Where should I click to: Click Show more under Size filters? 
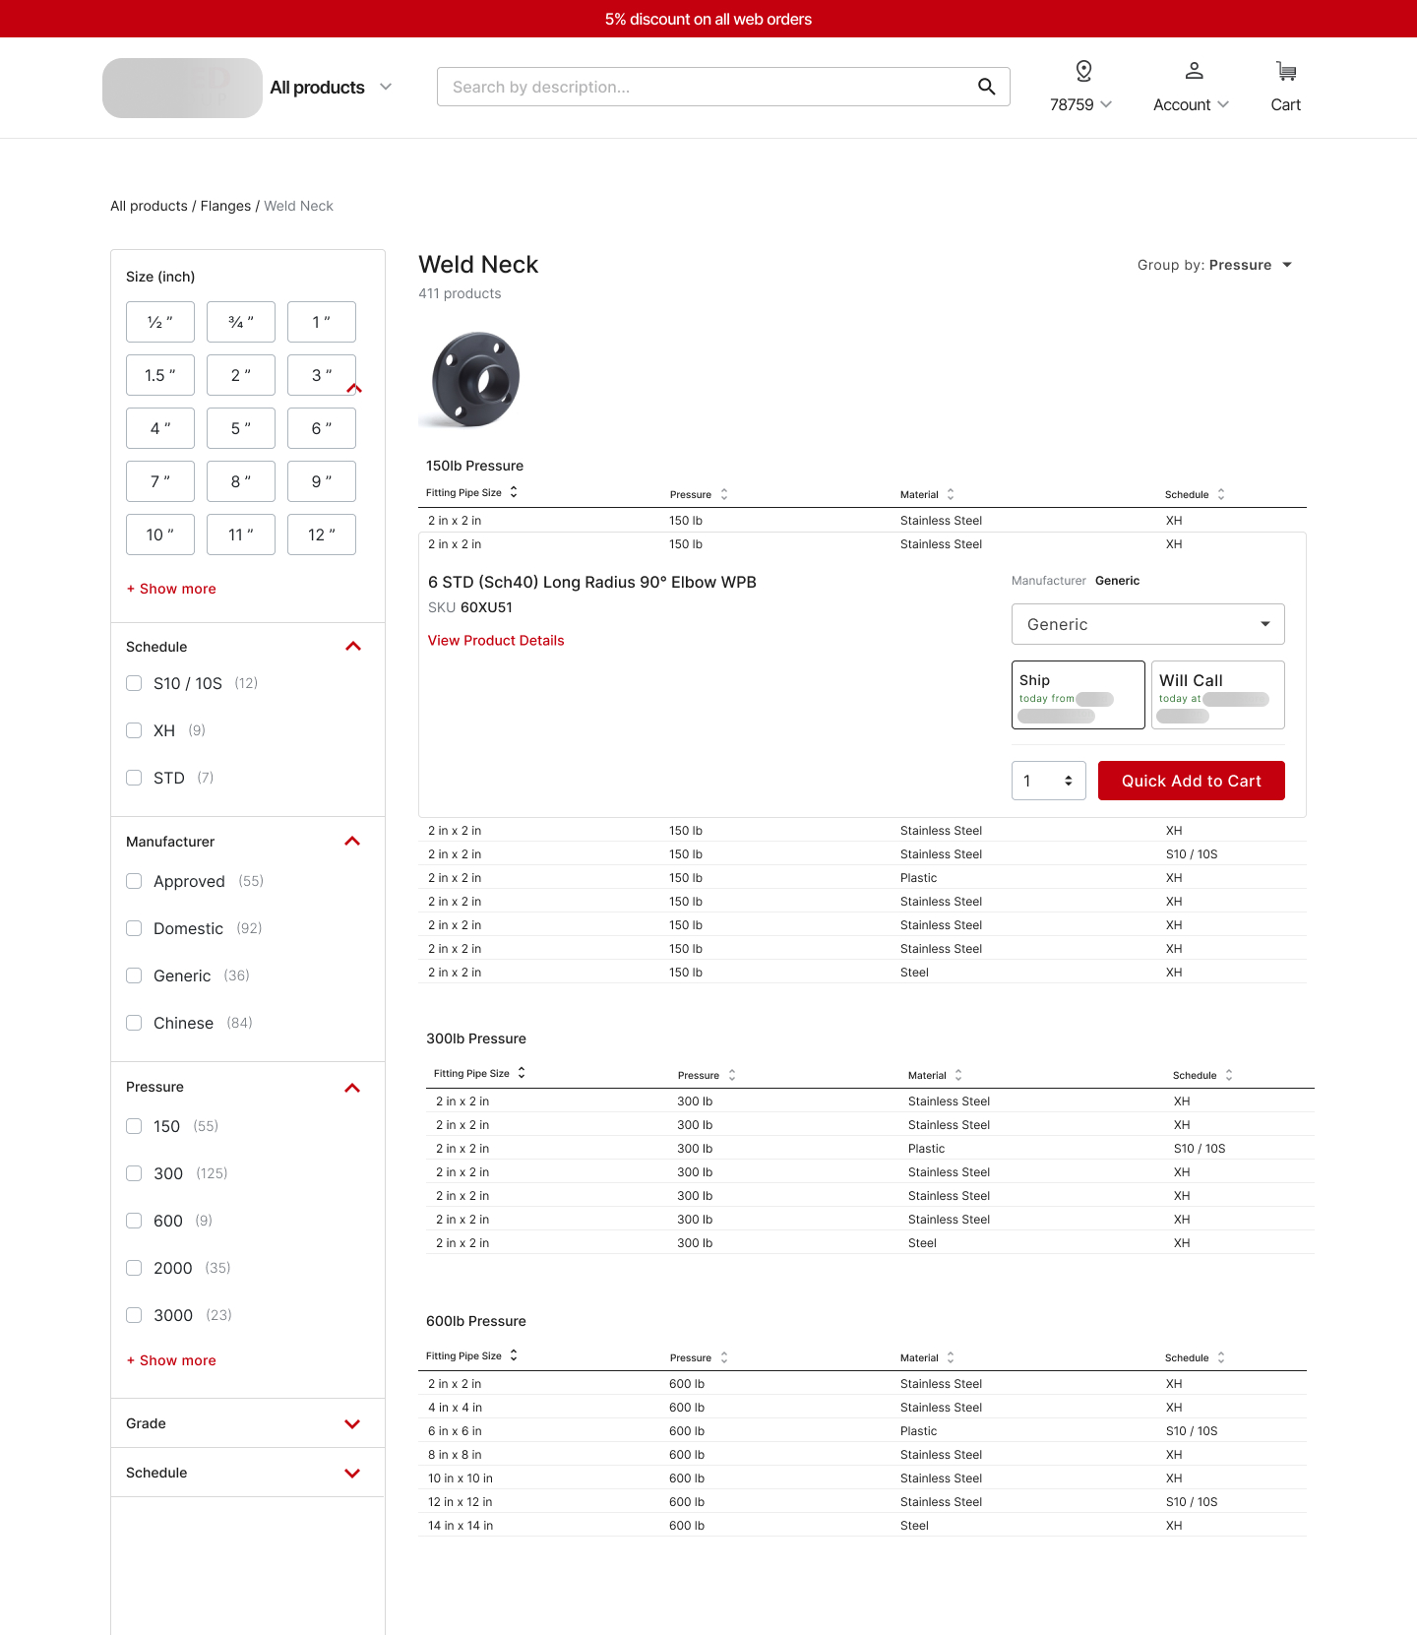[171, 589]
